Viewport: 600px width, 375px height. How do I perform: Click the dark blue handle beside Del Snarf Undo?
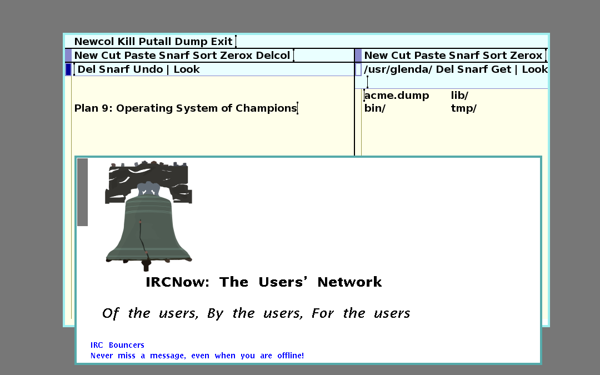coord(68,69)
